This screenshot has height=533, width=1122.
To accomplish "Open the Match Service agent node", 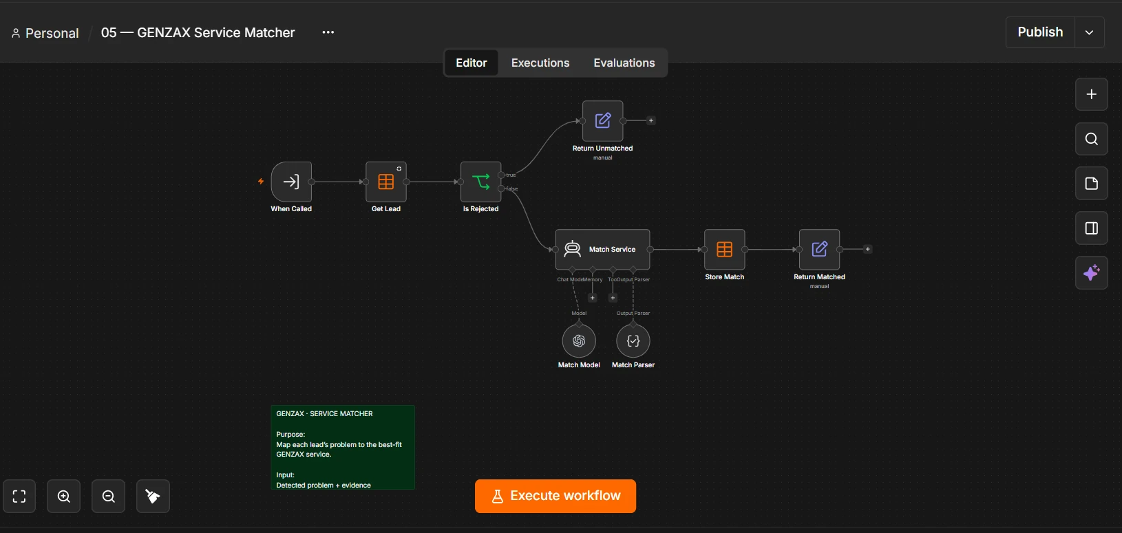I will [x=602, y=250].
